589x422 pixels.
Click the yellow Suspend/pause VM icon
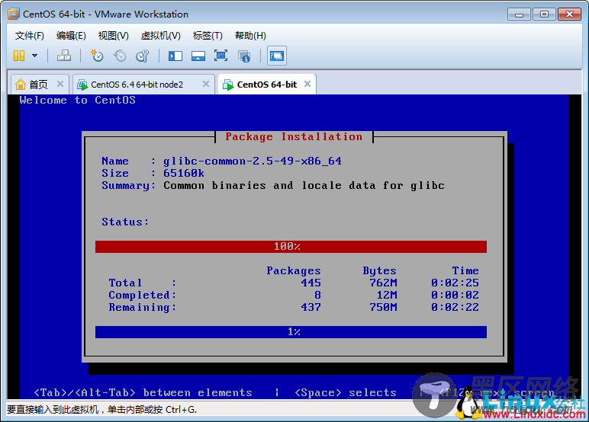pos(19,56)
